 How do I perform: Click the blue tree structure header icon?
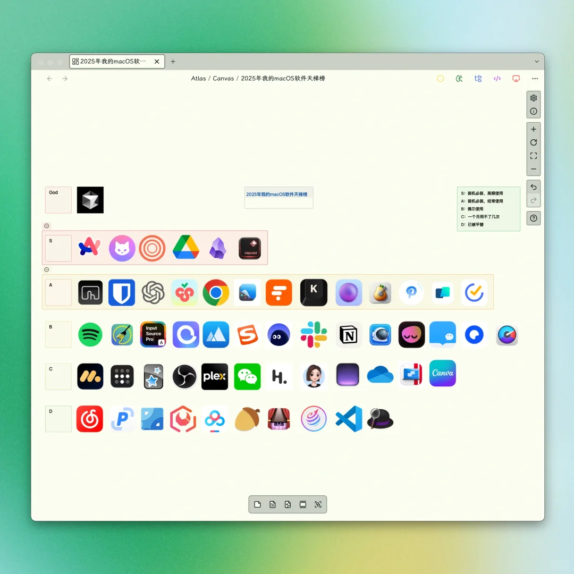coord(478,78)
